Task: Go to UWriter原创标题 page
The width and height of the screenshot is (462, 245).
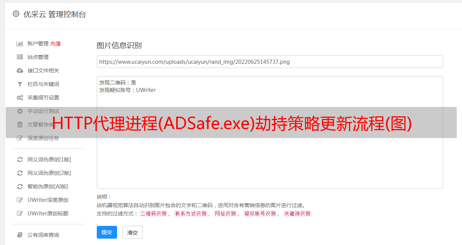Action: pyautogui.click(x=48, y=213)
